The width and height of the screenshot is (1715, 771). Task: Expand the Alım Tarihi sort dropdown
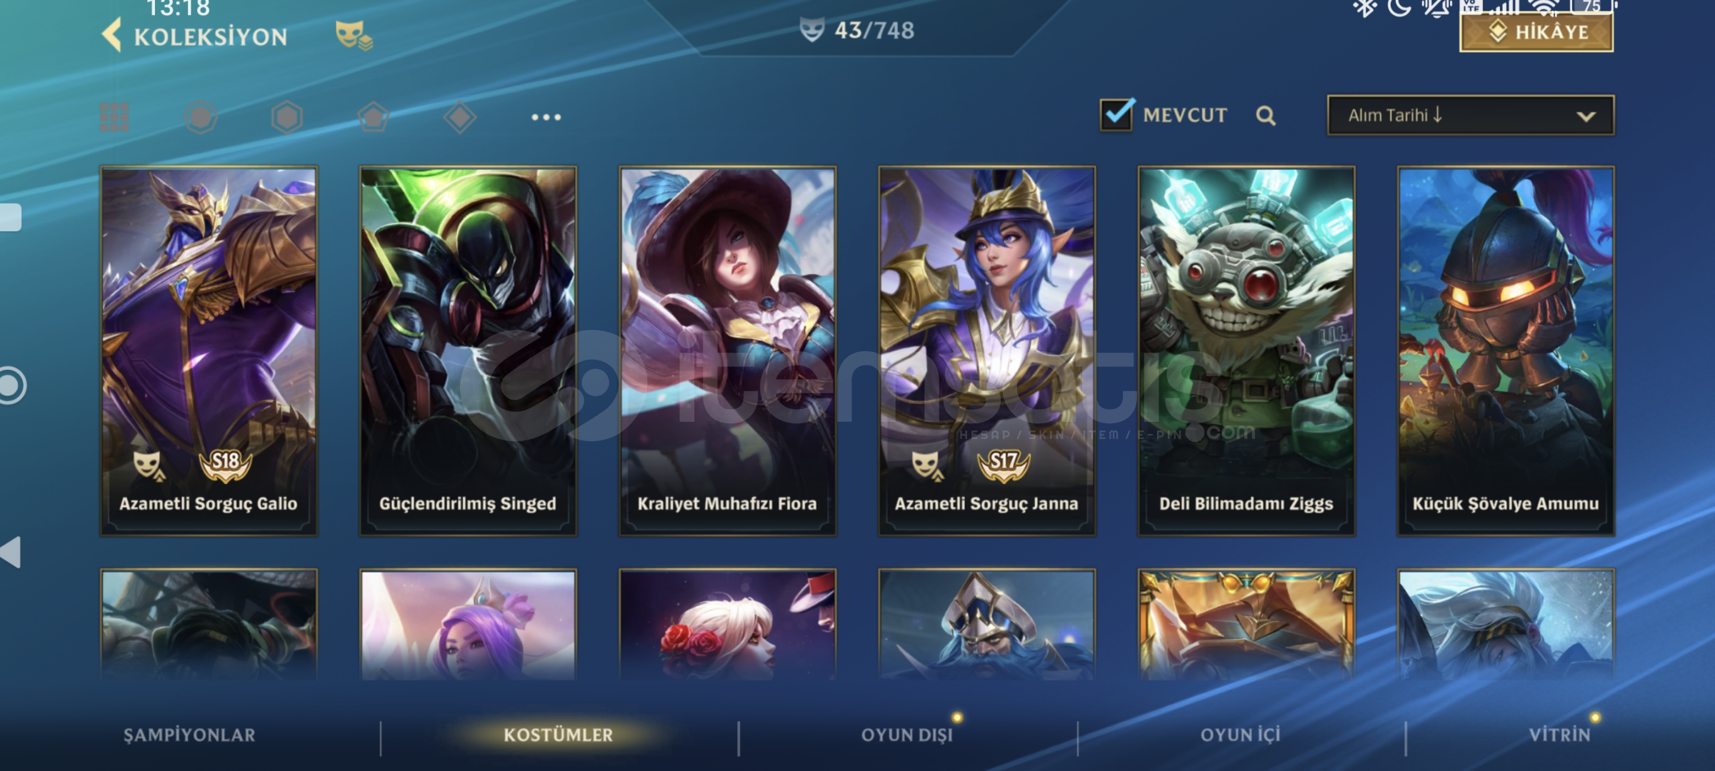[1470, 116]
